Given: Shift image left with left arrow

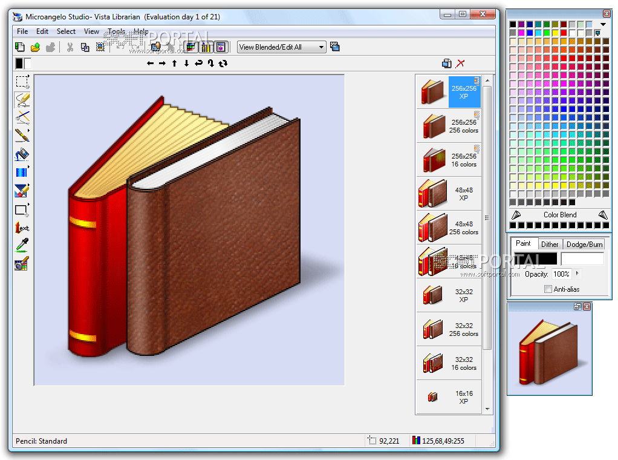Looking at the screenshot, I should point(150,63).
